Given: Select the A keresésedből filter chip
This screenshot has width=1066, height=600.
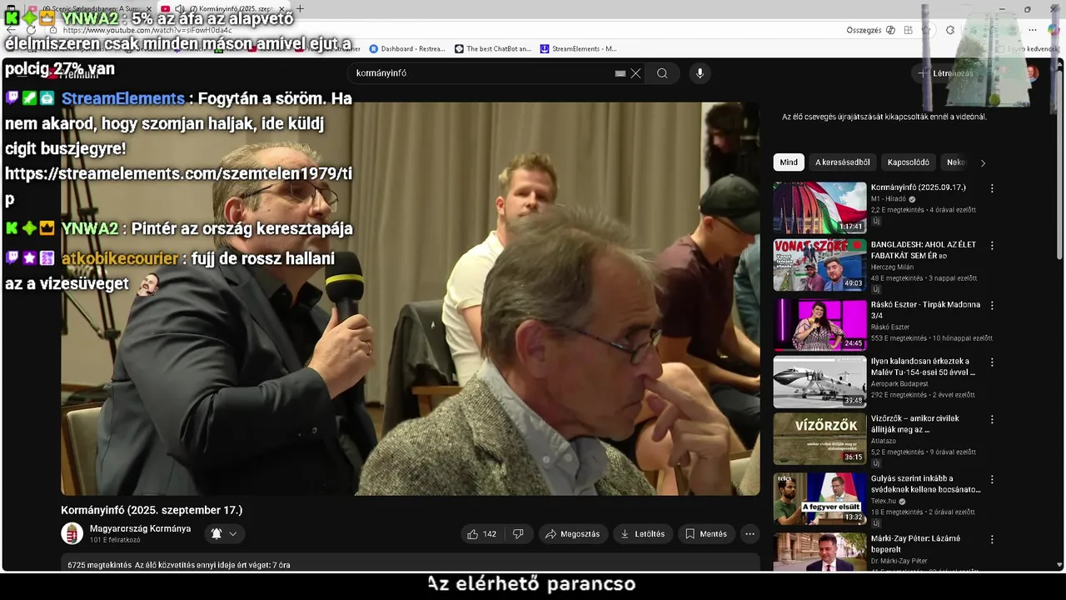Looking at the screenshot, I should pyautogui.click(x=843, y=162).
